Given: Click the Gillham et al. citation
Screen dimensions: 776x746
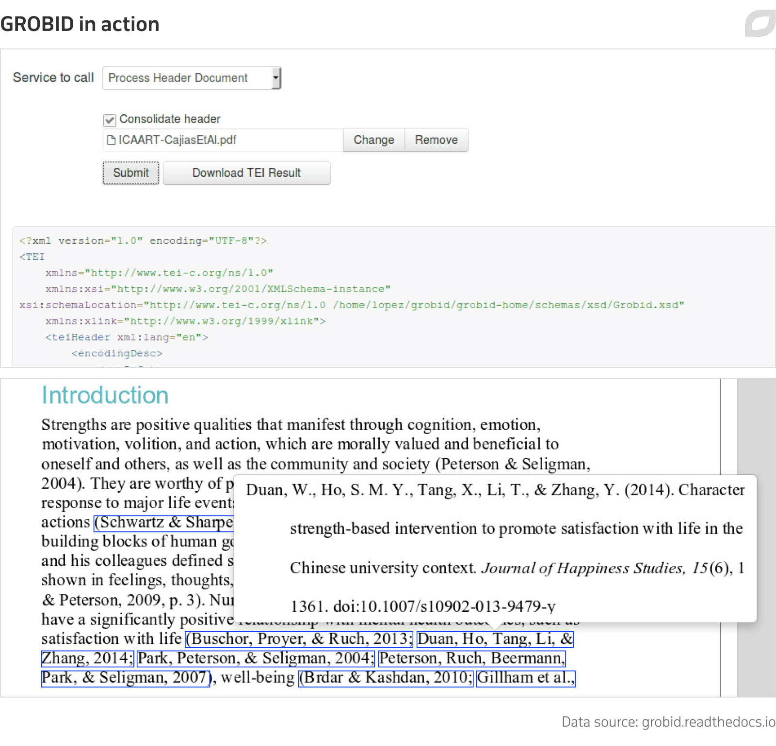Looking at the screenshot, I should click(526, 678).
